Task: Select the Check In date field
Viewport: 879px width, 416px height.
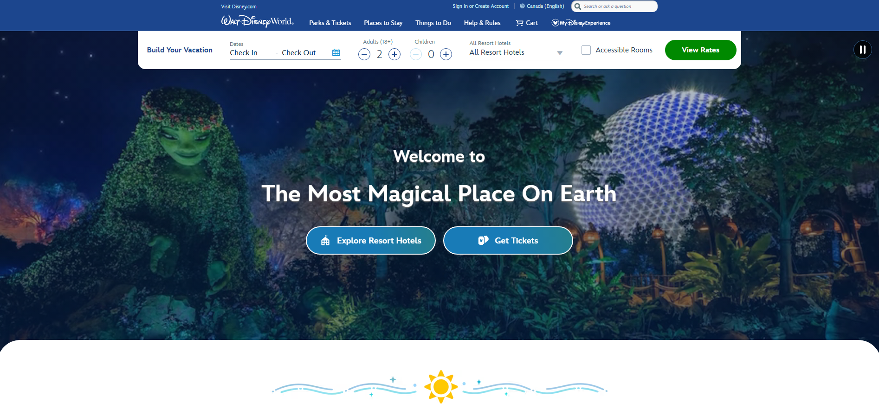Action: [244, 53]
